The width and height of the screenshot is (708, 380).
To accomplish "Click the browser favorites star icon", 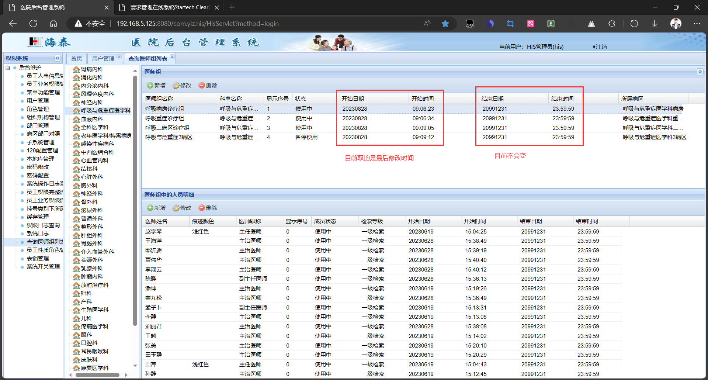I will [x=445, y=24].
